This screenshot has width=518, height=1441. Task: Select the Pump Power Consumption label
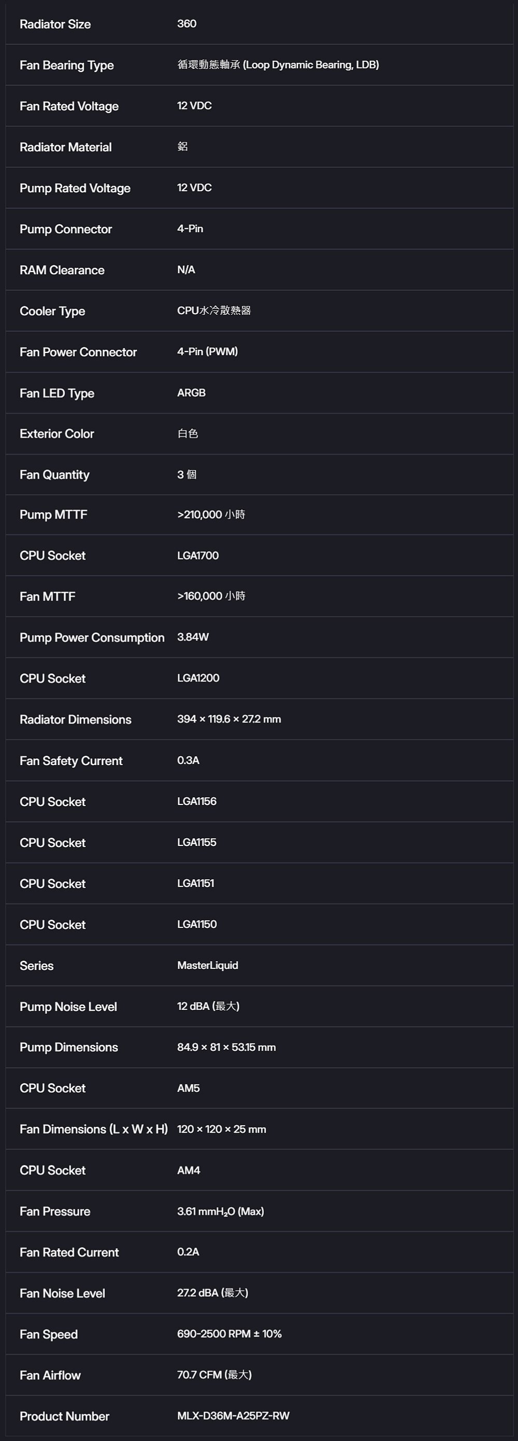(x=92, y=638)
